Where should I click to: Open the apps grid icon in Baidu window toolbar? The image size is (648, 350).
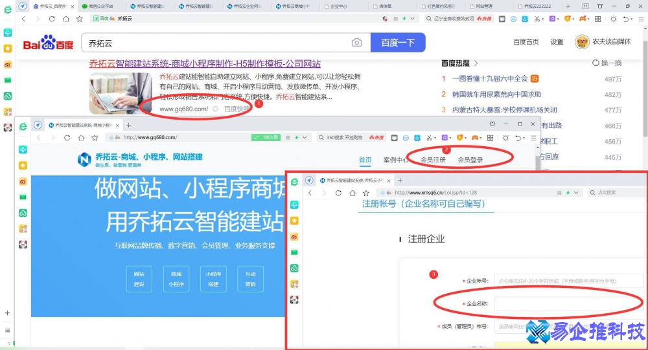[597, 19]
